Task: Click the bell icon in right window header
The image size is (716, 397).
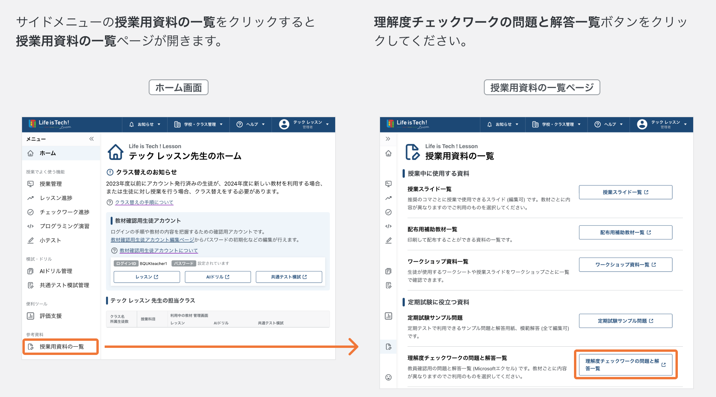Action: 489,125
